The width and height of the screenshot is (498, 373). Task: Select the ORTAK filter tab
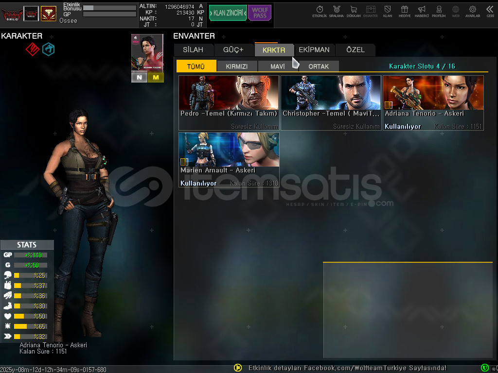[x=319, y=66]
